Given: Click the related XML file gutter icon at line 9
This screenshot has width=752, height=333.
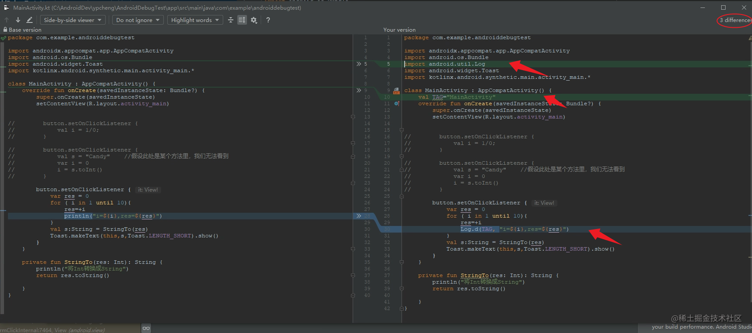Looking at the screenshot, I should (x=396, y=91).
